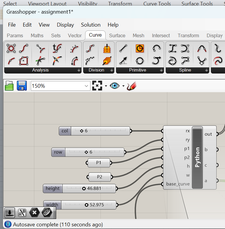The height and width of the screenshot is (229, 225).
Task: Open the Help menu
Action: [113, 25]
